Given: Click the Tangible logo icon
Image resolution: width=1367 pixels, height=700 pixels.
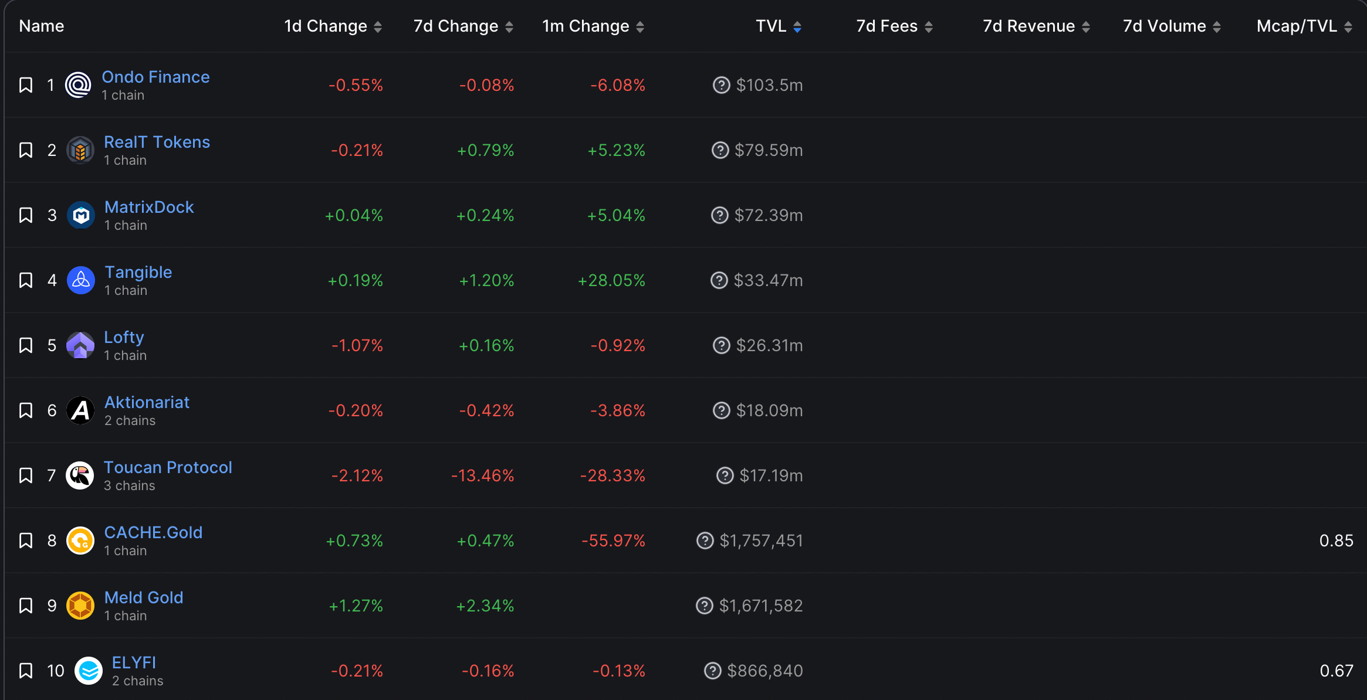Looking at the screenshot, I should pos(81,280).
